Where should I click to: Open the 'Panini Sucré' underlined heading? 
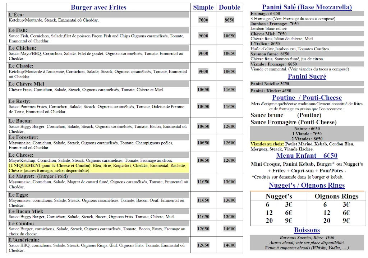(307, 76)
